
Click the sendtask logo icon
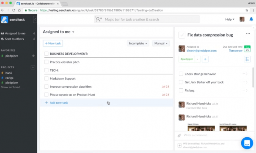pos(4,20)
